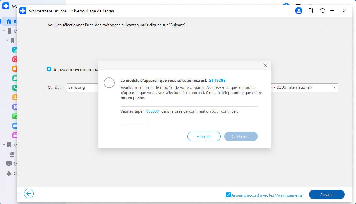Open the orange Contacts sidebar icon
The image size is (356, 204).
[15, 97]
